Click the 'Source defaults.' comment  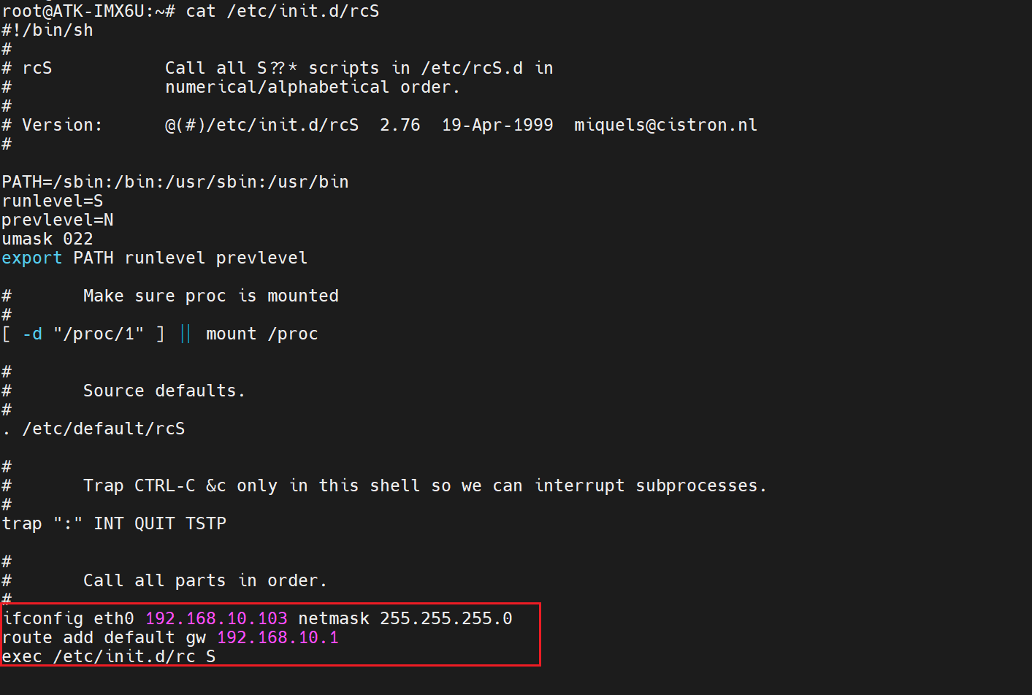click(164, 391)
